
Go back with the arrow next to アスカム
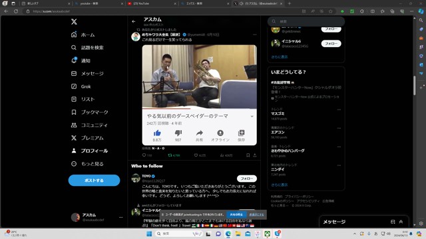[134, 21]
